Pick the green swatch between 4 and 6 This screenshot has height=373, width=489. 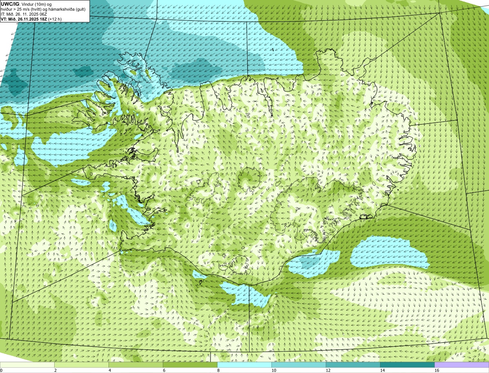136,365
